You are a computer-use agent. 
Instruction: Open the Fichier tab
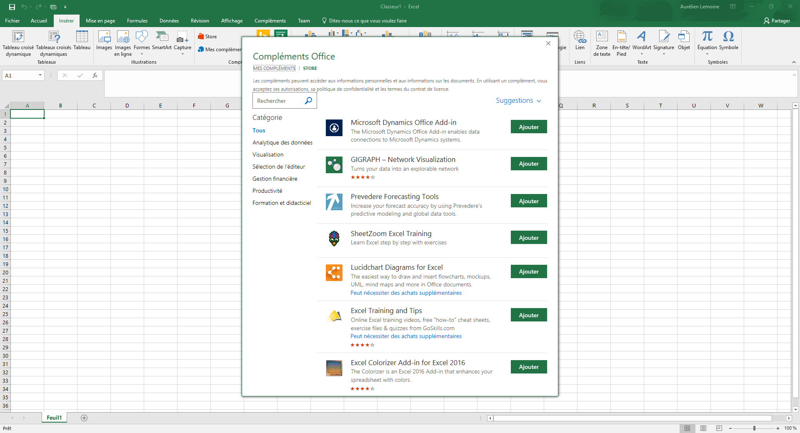click(x=12, y=21)
